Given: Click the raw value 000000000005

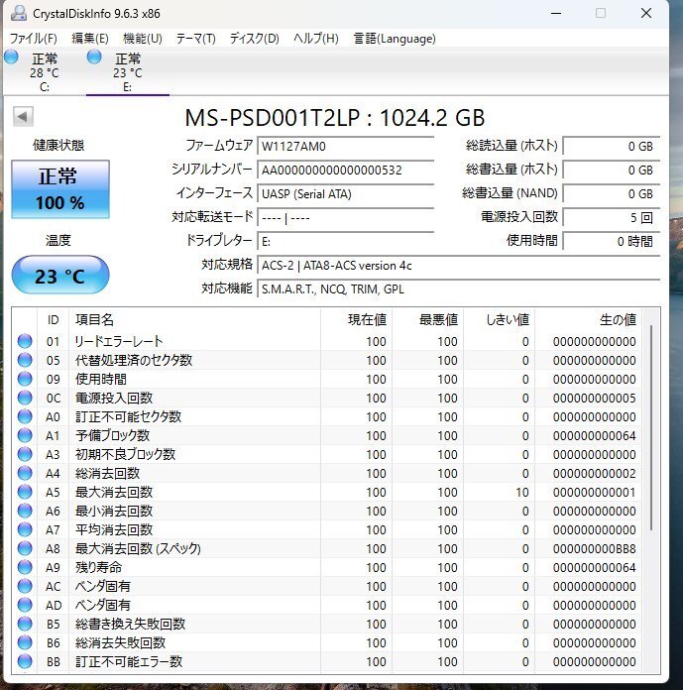Looking at the screenshot, I should 594,399.
